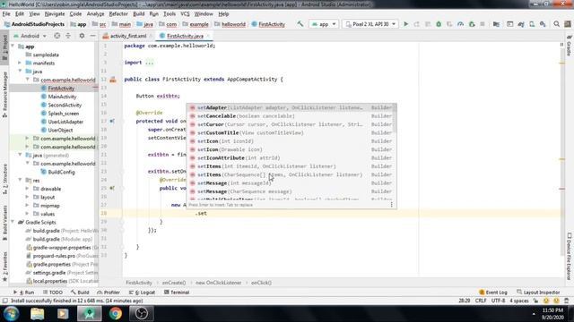The width and height of the screenshot is (574, 322).
Task: Click the first smiley feedback icon in status bar
Action: point(546,301)
